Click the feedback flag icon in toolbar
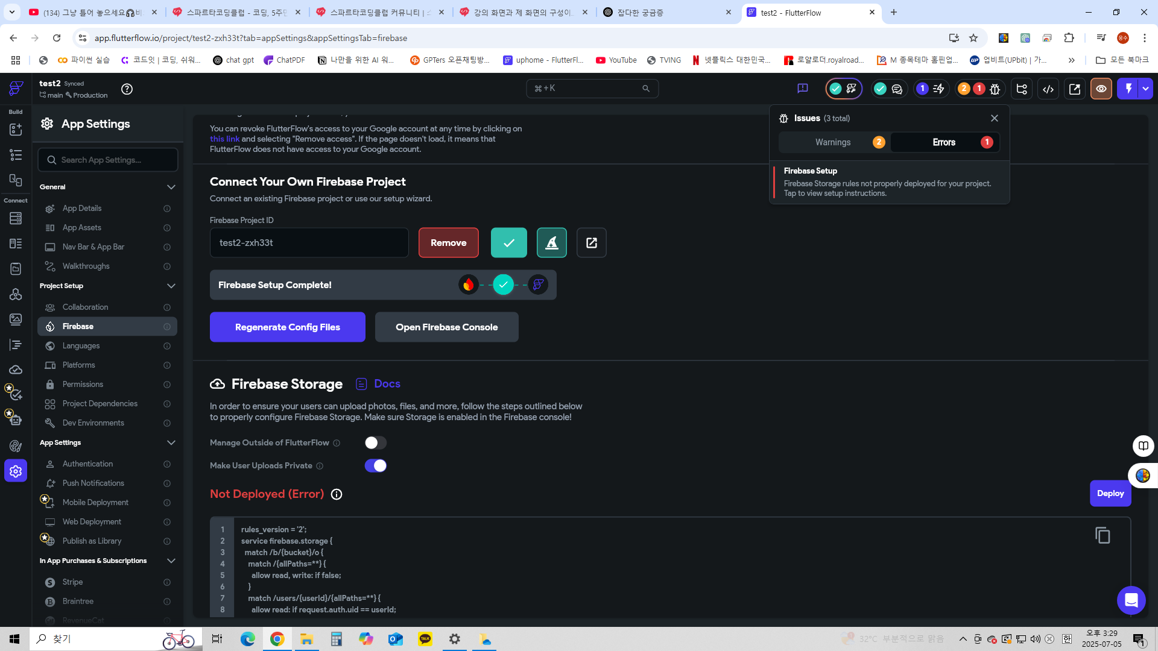This screenshot has height=651, width=1158. [803, 89]
